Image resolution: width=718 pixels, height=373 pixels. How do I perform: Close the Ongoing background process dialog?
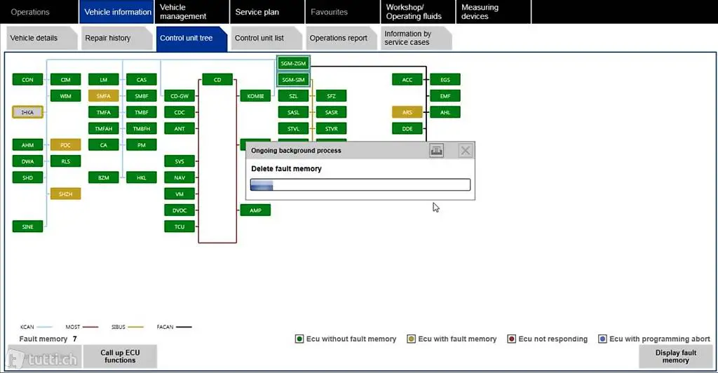tap(465, 151)
